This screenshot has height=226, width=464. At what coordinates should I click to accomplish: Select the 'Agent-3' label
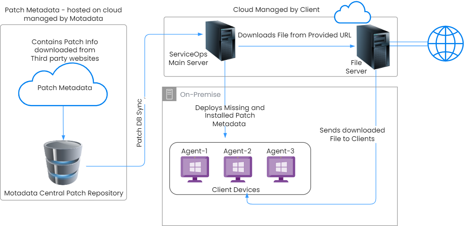coord(280,151)
